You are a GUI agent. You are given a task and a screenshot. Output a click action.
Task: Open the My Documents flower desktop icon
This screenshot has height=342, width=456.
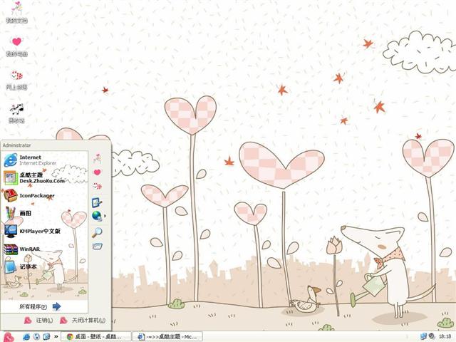click(16, 12)
